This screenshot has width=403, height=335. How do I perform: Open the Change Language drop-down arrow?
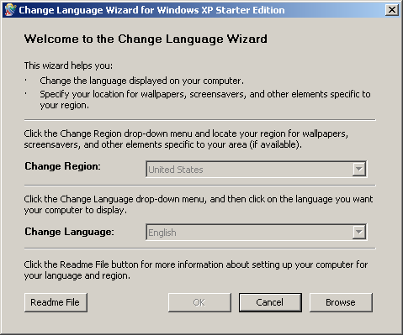pyautogui.click(x=358, y=232)
